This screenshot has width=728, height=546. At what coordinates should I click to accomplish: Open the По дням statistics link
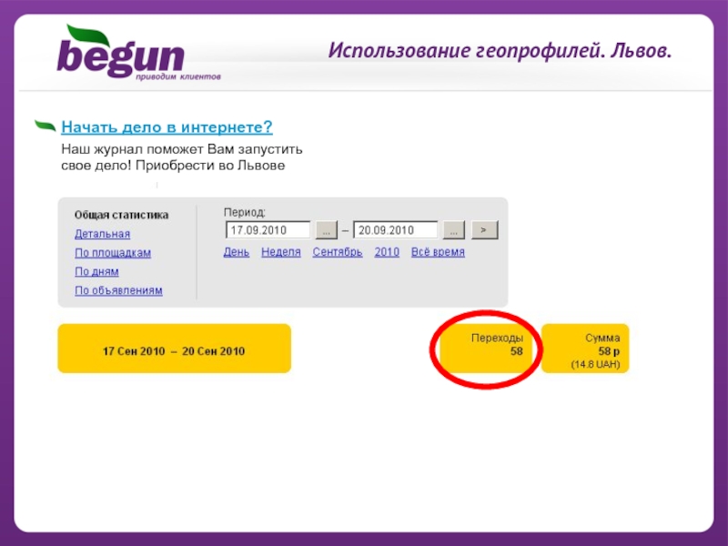click(96, 271)
